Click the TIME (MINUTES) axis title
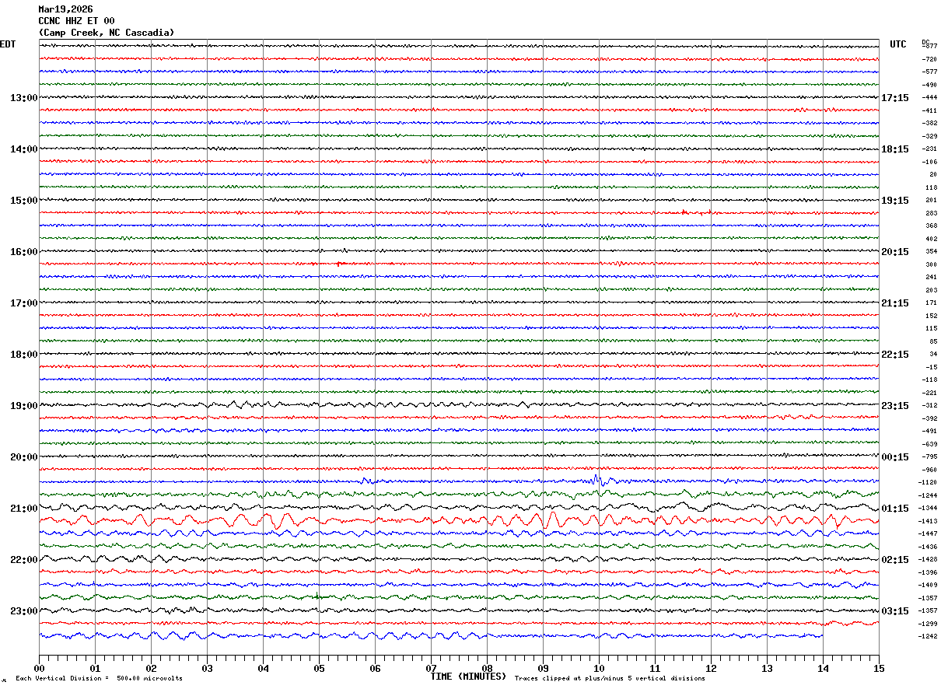Image resolution: width=941 pixels, height=689 pixels. click(x=468, y=677)
